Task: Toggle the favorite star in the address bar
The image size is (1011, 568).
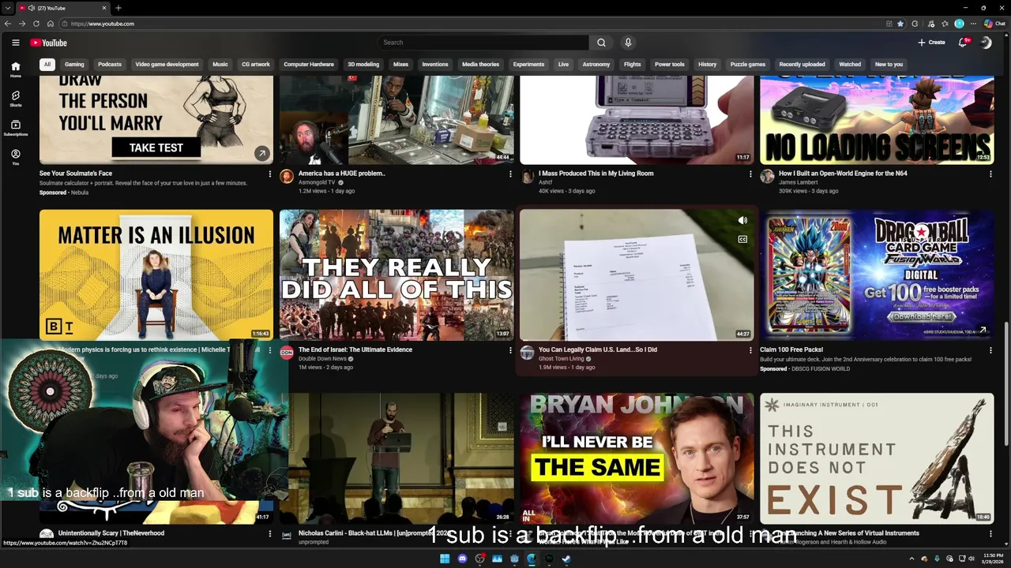Action: pos(900,24)
